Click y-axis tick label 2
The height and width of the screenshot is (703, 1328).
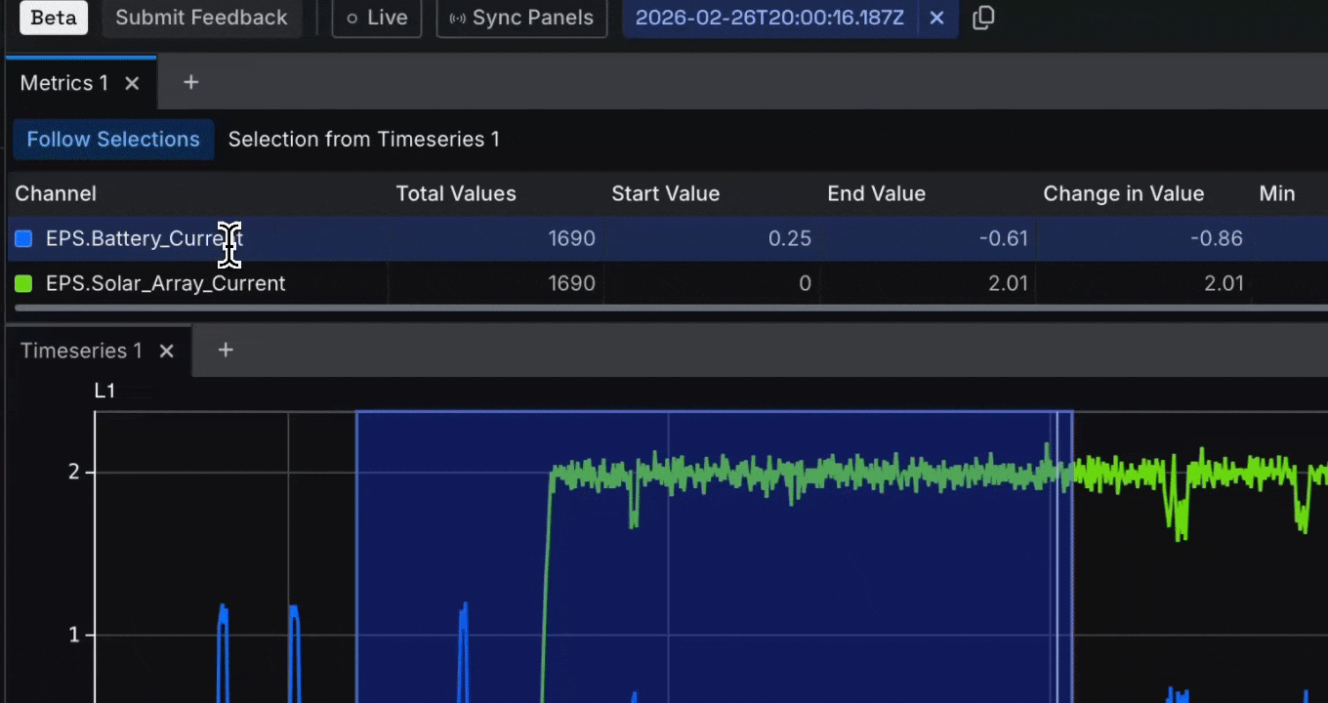coord(74,473)
